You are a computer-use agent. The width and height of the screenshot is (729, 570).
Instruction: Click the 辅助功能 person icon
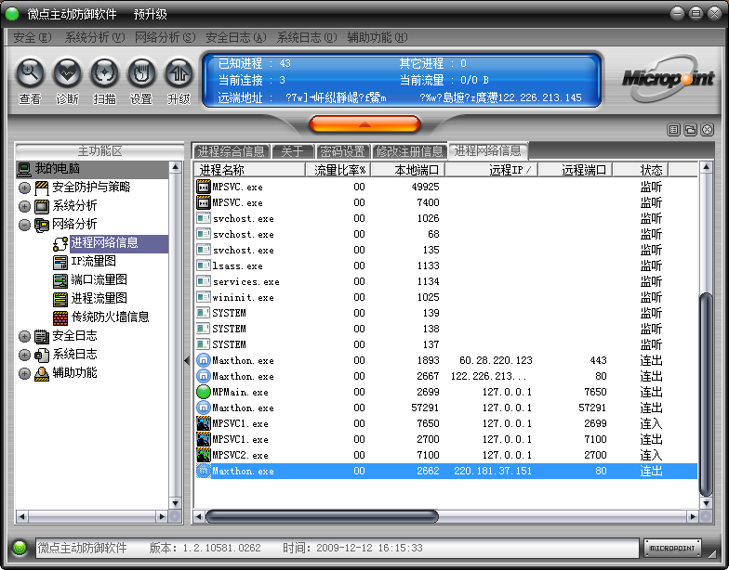42,373
